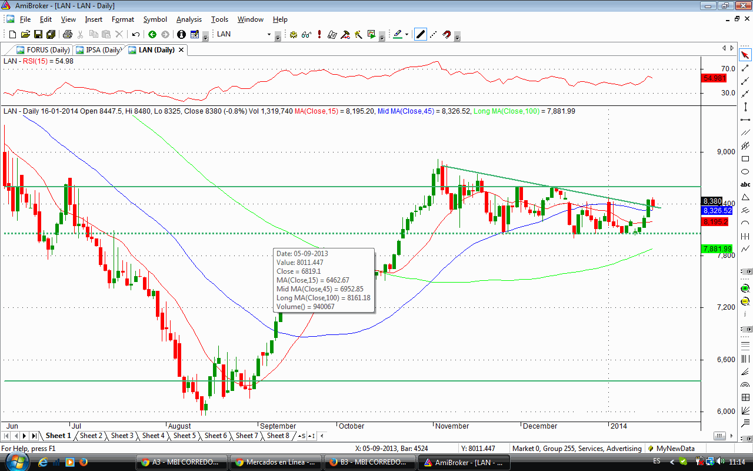Viewport: 753px width, 471px height.
Task: Select the trend line drawing tool
Action: [745, 69]
